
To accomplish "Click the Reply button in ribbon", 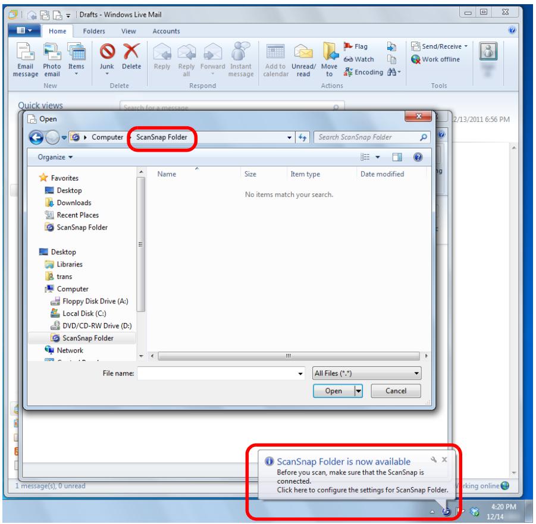I will 162,58.
